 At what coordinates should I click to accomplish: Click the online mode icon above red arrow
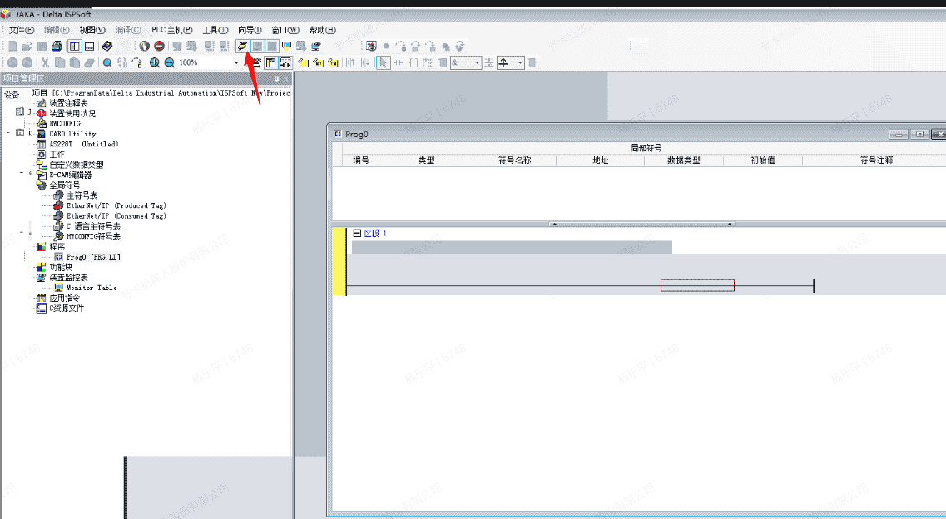pyautogui.click(x=243, y=46)
